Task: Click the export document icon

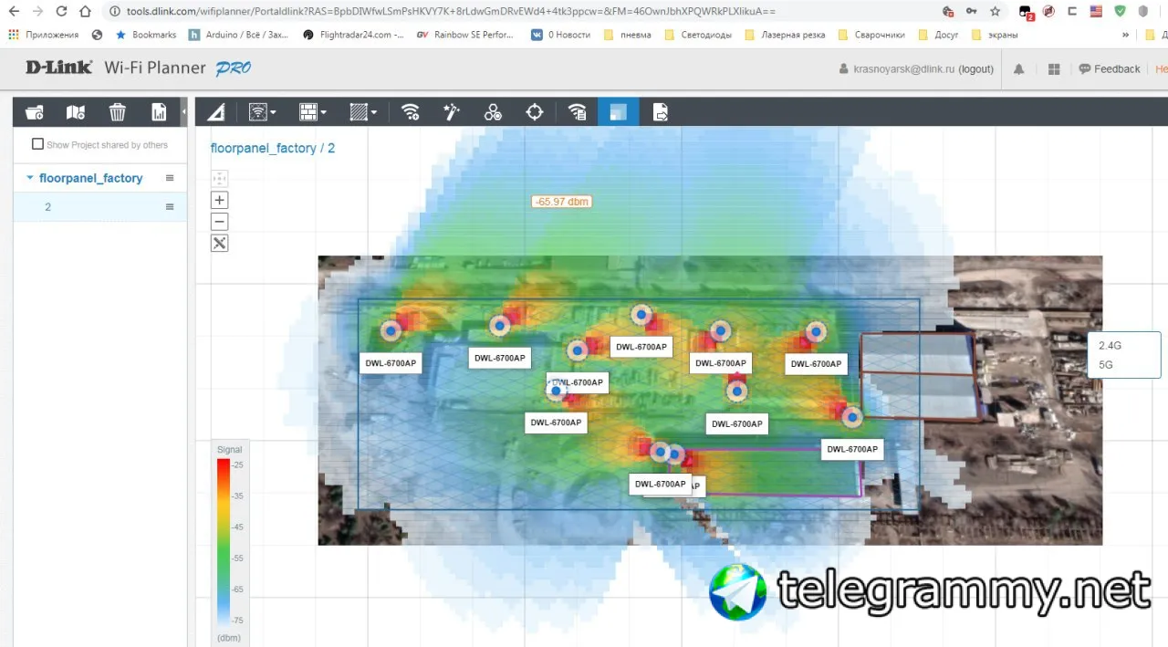Action: point(661,112)
